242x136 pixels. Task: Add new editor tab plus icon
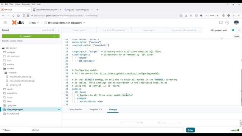239,30
